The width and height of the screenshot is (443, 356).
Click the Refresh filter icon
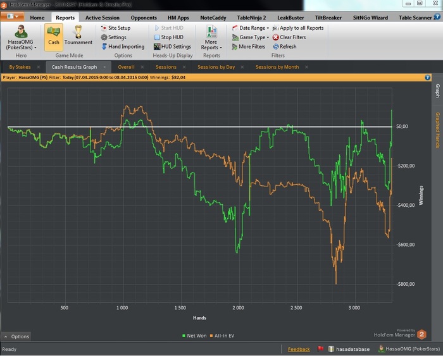(x=287, y=47)
